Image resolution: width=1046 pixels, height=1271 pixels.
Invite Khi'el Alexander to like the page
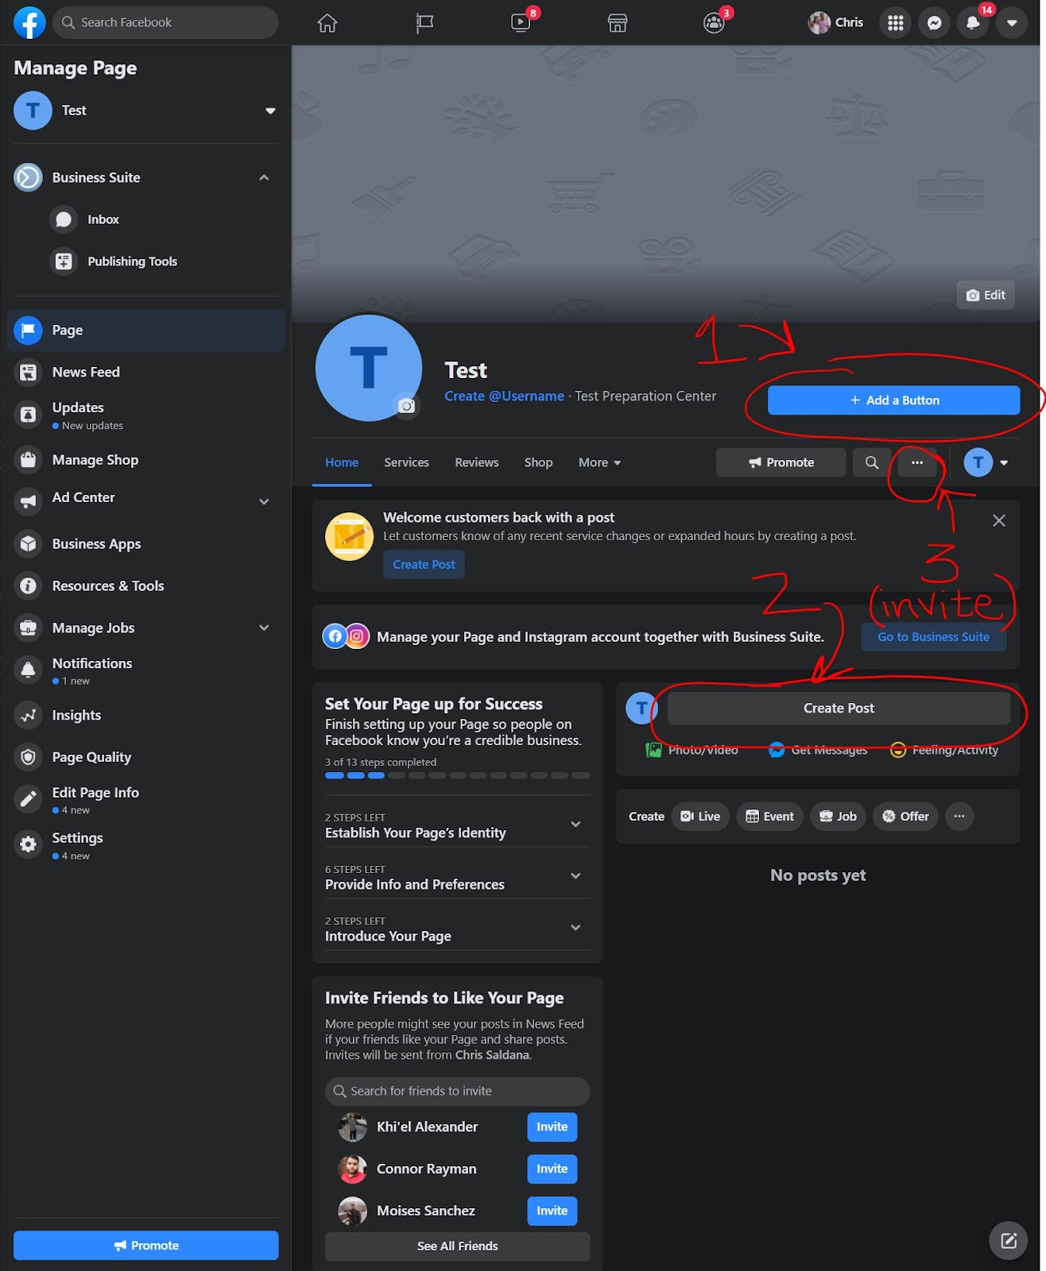(x=552, y=1127)
